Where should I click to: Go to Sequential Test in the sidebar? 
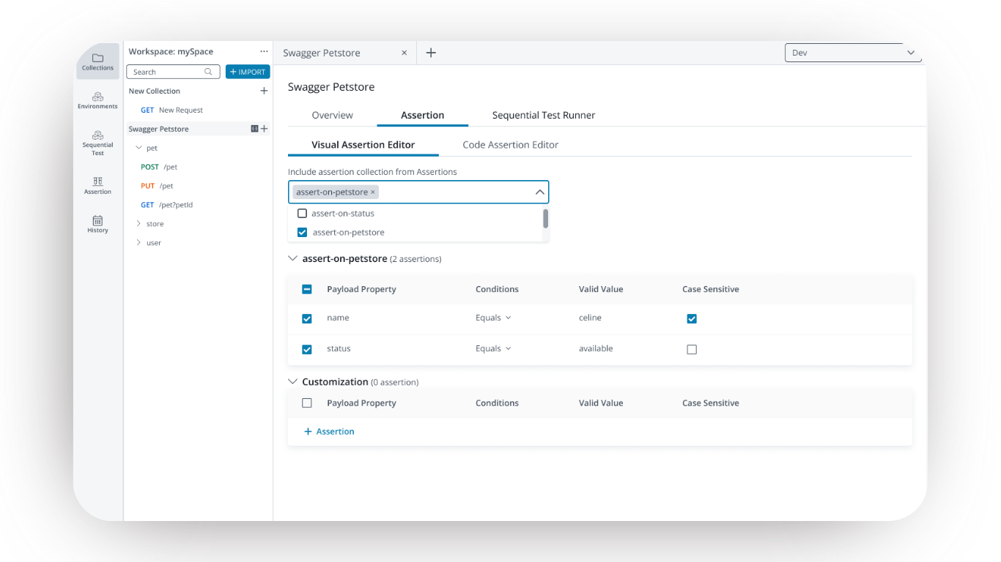[97, 143]
